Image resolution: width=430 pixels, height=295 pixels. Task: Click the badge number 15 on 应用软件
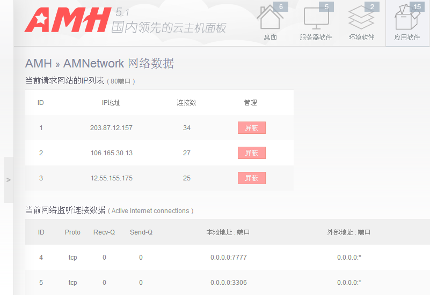417,7
